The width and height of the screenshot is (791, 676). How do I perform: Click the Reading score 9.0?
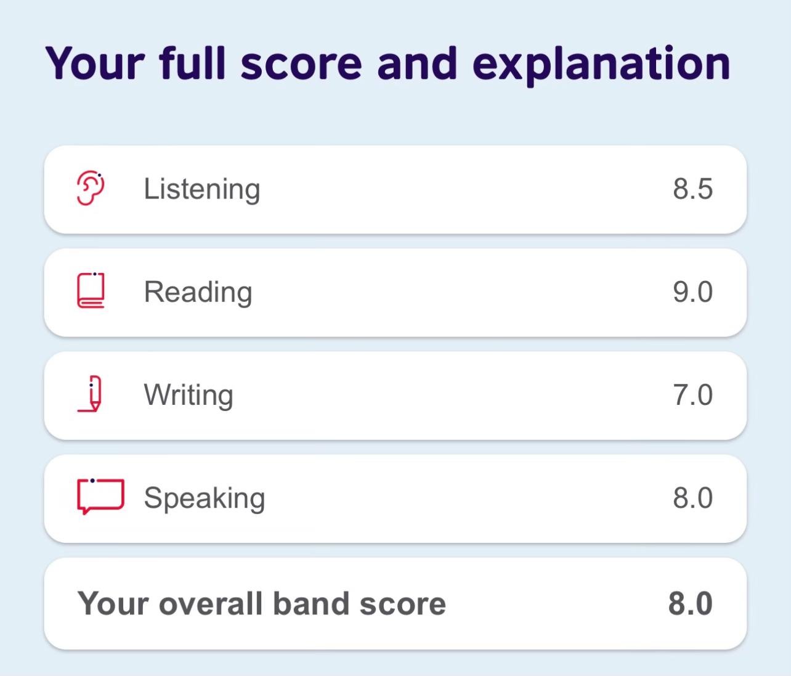pyautogui.click(x=692, y=292)
